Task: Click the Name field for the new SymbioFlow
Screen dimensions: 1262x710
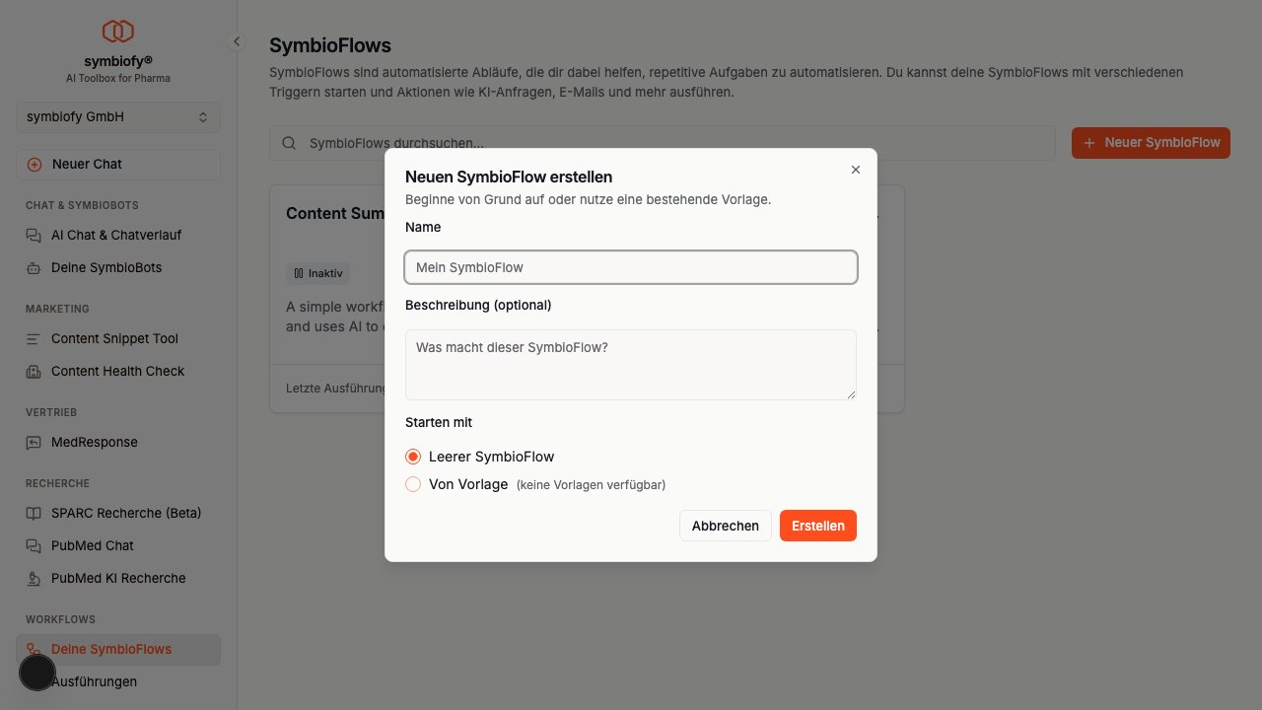Action: pyautogui.click(x=630, y=267)
